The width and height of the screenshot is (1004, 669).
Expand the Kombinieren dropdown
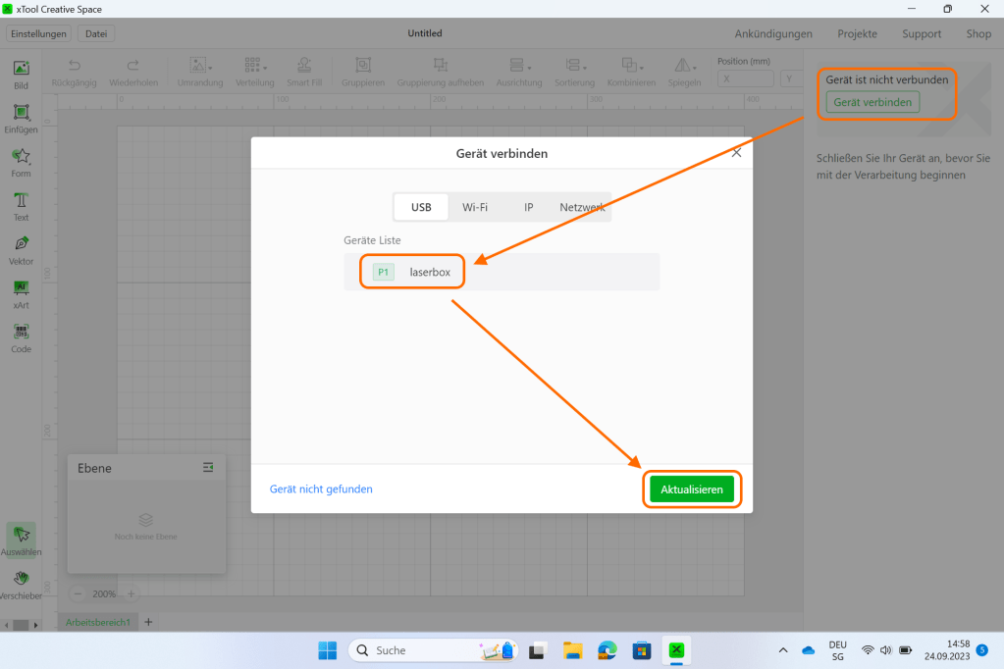631,72
